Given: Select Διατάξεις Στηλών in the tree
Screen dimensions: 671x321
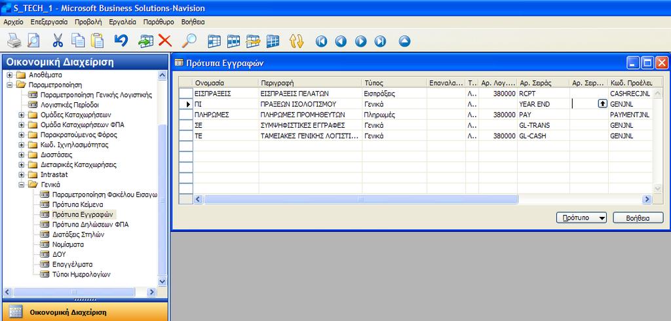Looking at the screenshot, I should pos(79,235).
